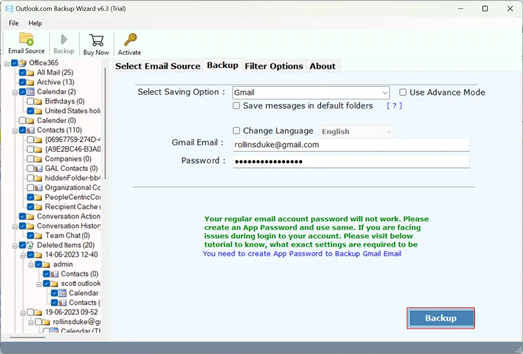Click the app icon in the title bar
Viewport: 523px width, 354px height.
click(x=9, y=9)
